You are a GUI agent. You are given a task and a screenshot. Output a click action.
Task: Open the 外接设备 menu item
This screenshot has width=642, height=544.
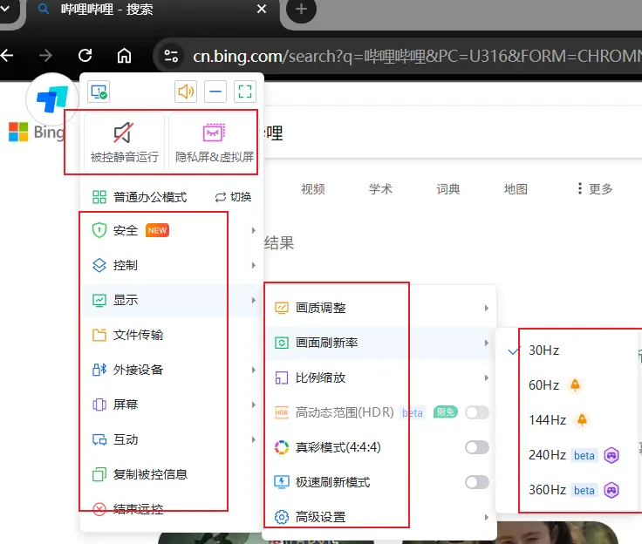point(171,370)
